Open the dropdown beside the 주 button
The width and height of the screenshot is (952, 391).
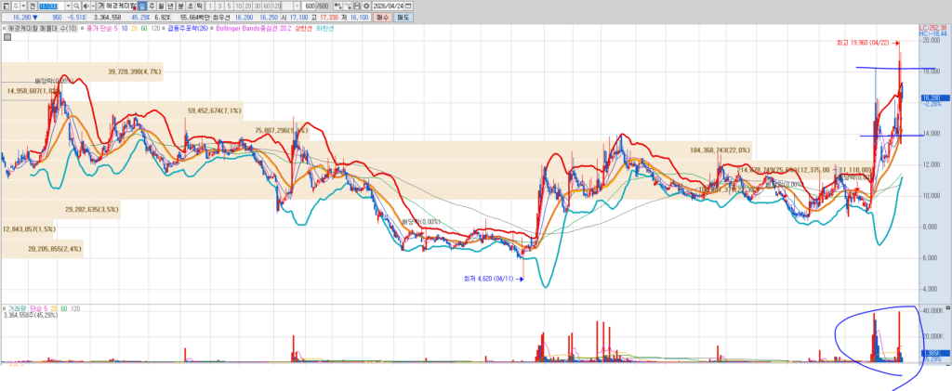[23, 7]
